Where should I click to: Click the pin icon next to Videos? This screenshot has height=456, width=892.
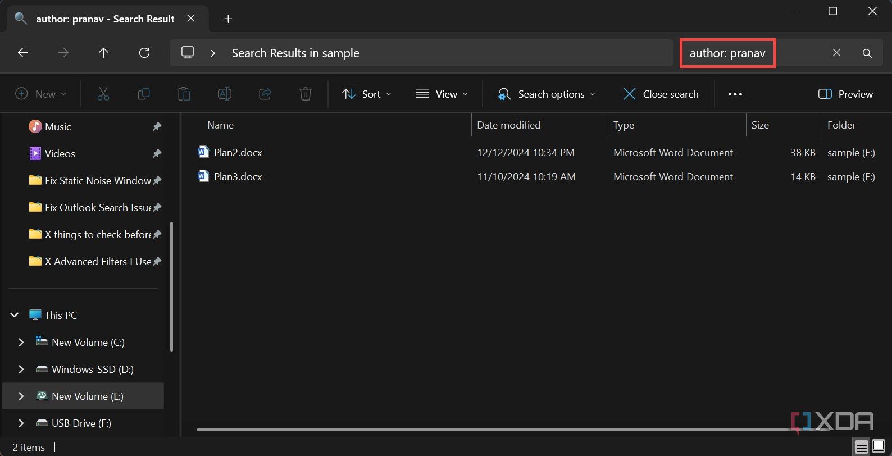pyautogui.click(x=157, y=154)
